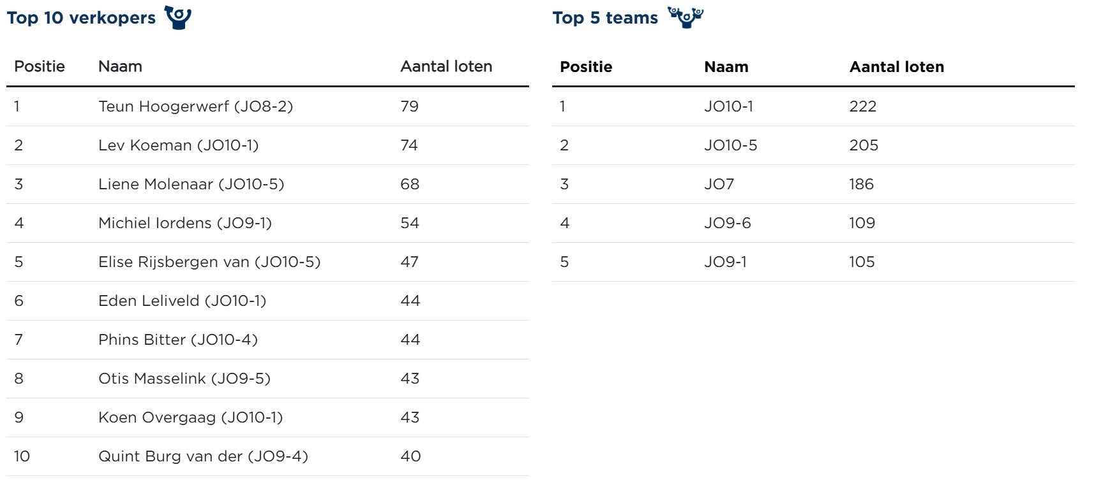Click Michiel Iordens (JO9-1) name
Image resolution: width=1094 pixels, height=492 pixels.
tap(184, 223)
